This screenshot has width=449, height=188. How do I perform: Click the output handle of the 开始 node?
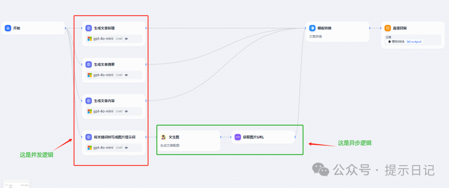pos(65,28)
